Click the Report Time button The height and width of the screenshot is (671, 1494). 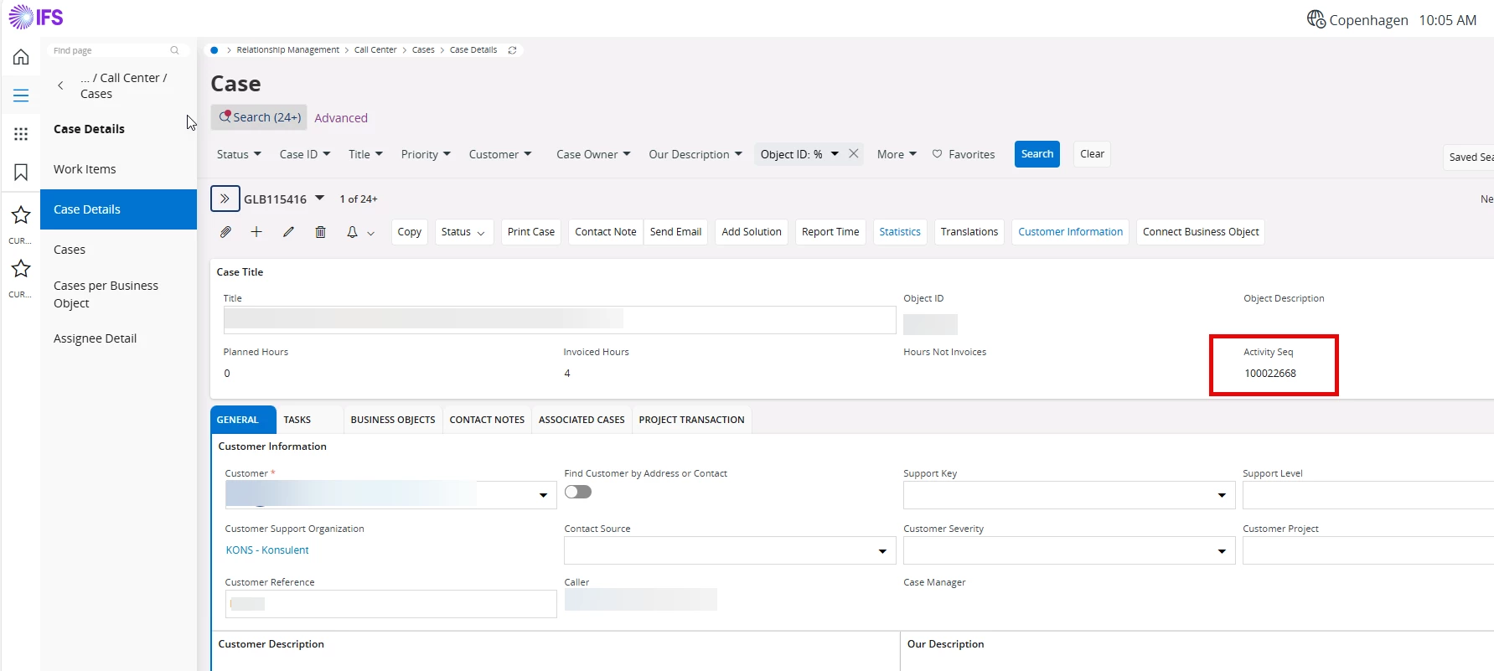[x=830, y=232]
